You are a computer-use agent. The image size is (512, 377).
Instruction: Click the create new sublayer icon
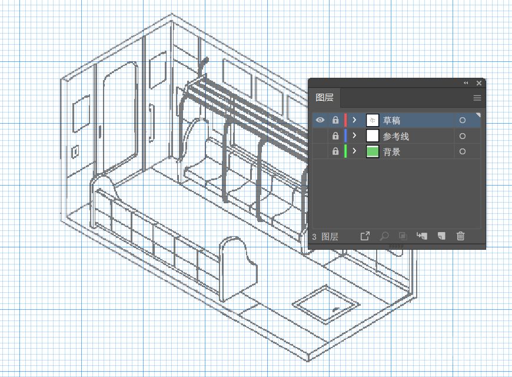coord(422,236)
